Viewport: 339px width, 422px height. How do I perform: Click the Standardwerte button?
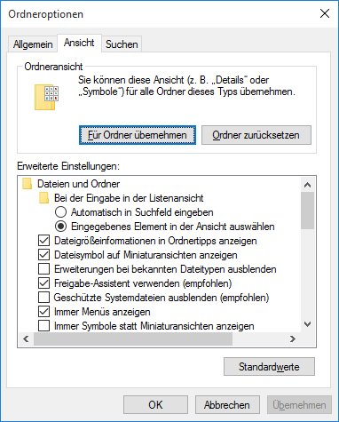tap(269, 367)
